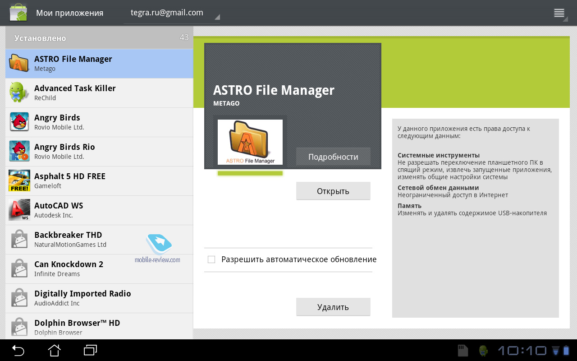The width and height of the screenshot is (577, 361).
Task: Tap the Back navigation icon
Action: [x=18, y=350]
